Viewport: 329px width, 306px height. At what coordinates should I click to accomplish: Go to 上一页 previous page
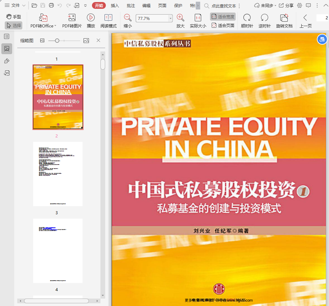306,21
